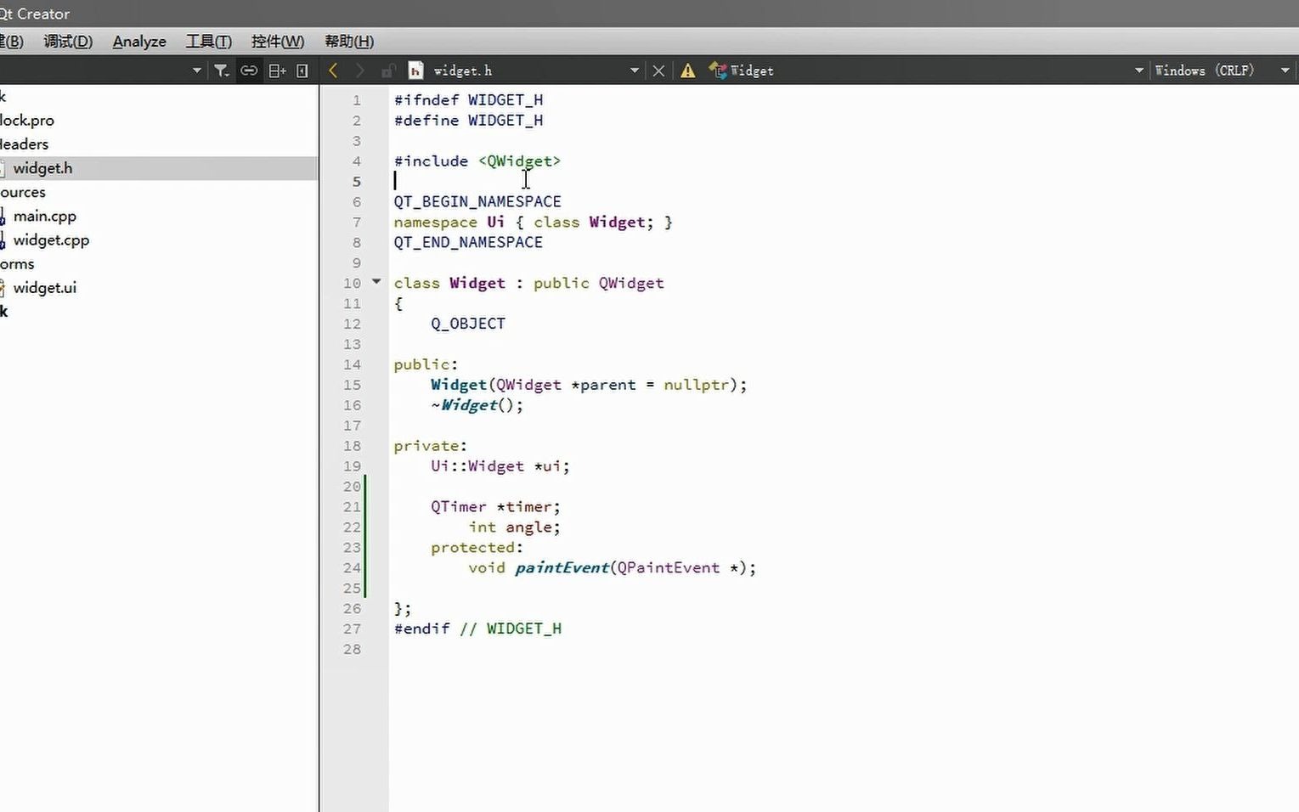Viewport: 1299px width, 812px height.
Task: Click the Windows (CRLF) line ending selector
Action: [x=1204, y=70]
